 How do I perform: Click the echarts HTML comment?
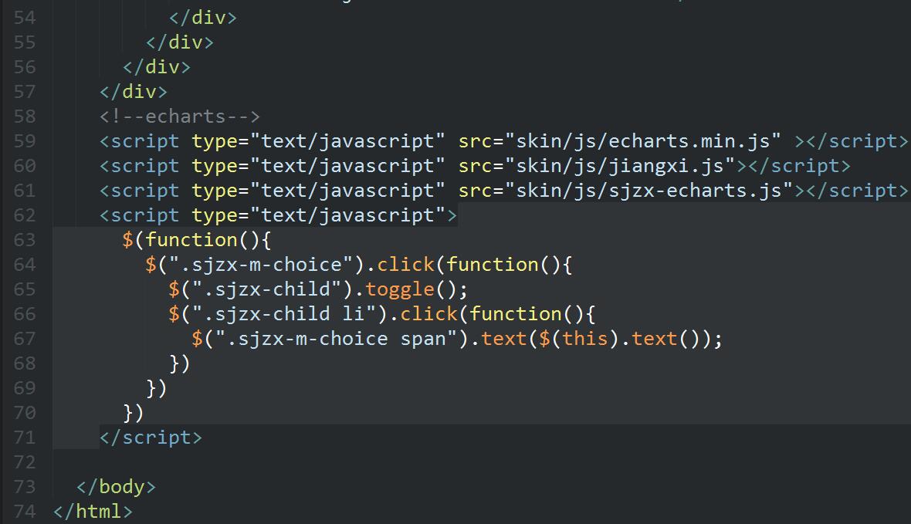(x=180, y=117)
